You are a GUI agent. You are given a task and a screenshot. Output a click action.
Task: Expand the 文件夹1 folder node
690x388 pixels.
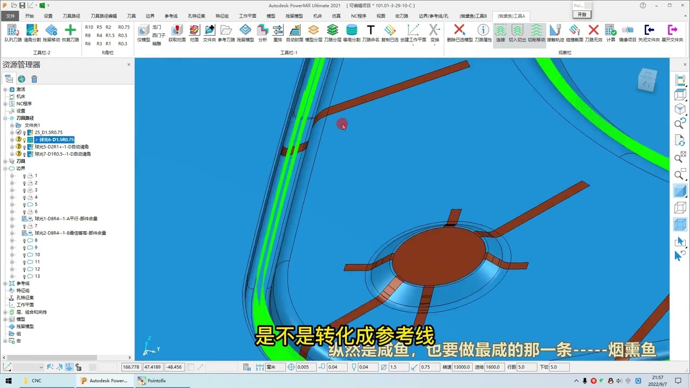click(x=12, y=125)
